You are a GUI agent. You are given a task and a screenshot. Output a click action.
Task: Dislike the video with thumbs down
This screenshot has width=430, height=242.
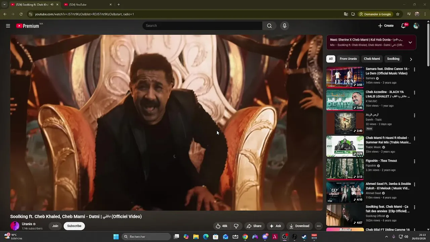pos(236,226)
